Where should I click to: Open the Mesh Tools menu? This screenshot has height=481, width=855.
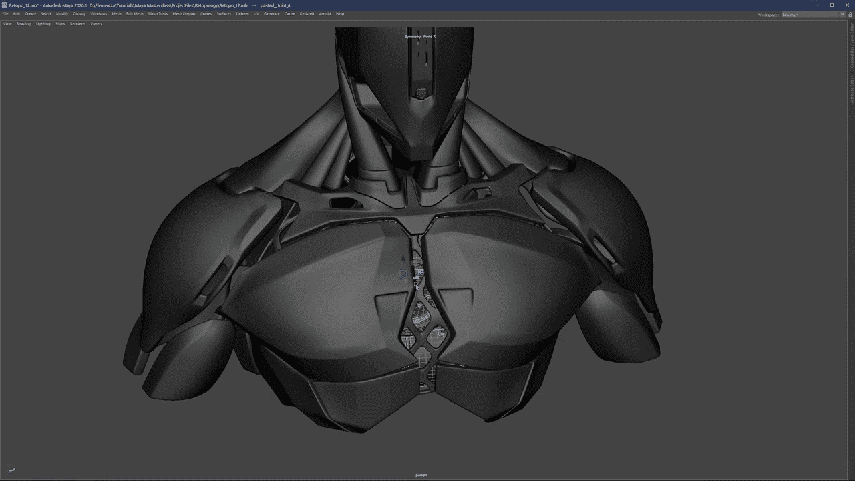[x=158, y=13]
